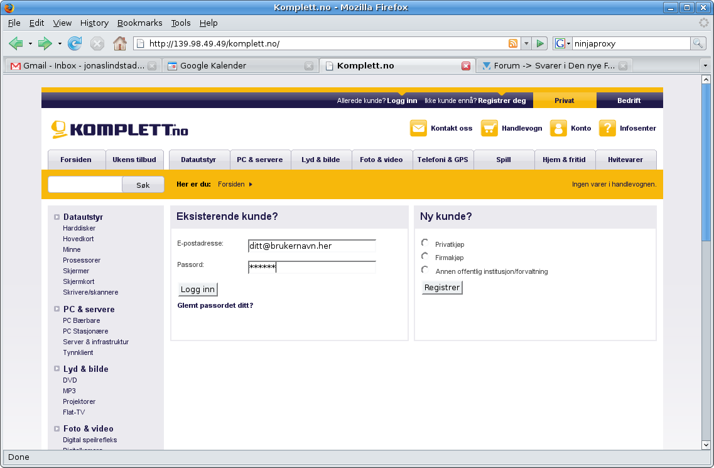
Task: Open the home page via house icon
Action: click(120, 44)
